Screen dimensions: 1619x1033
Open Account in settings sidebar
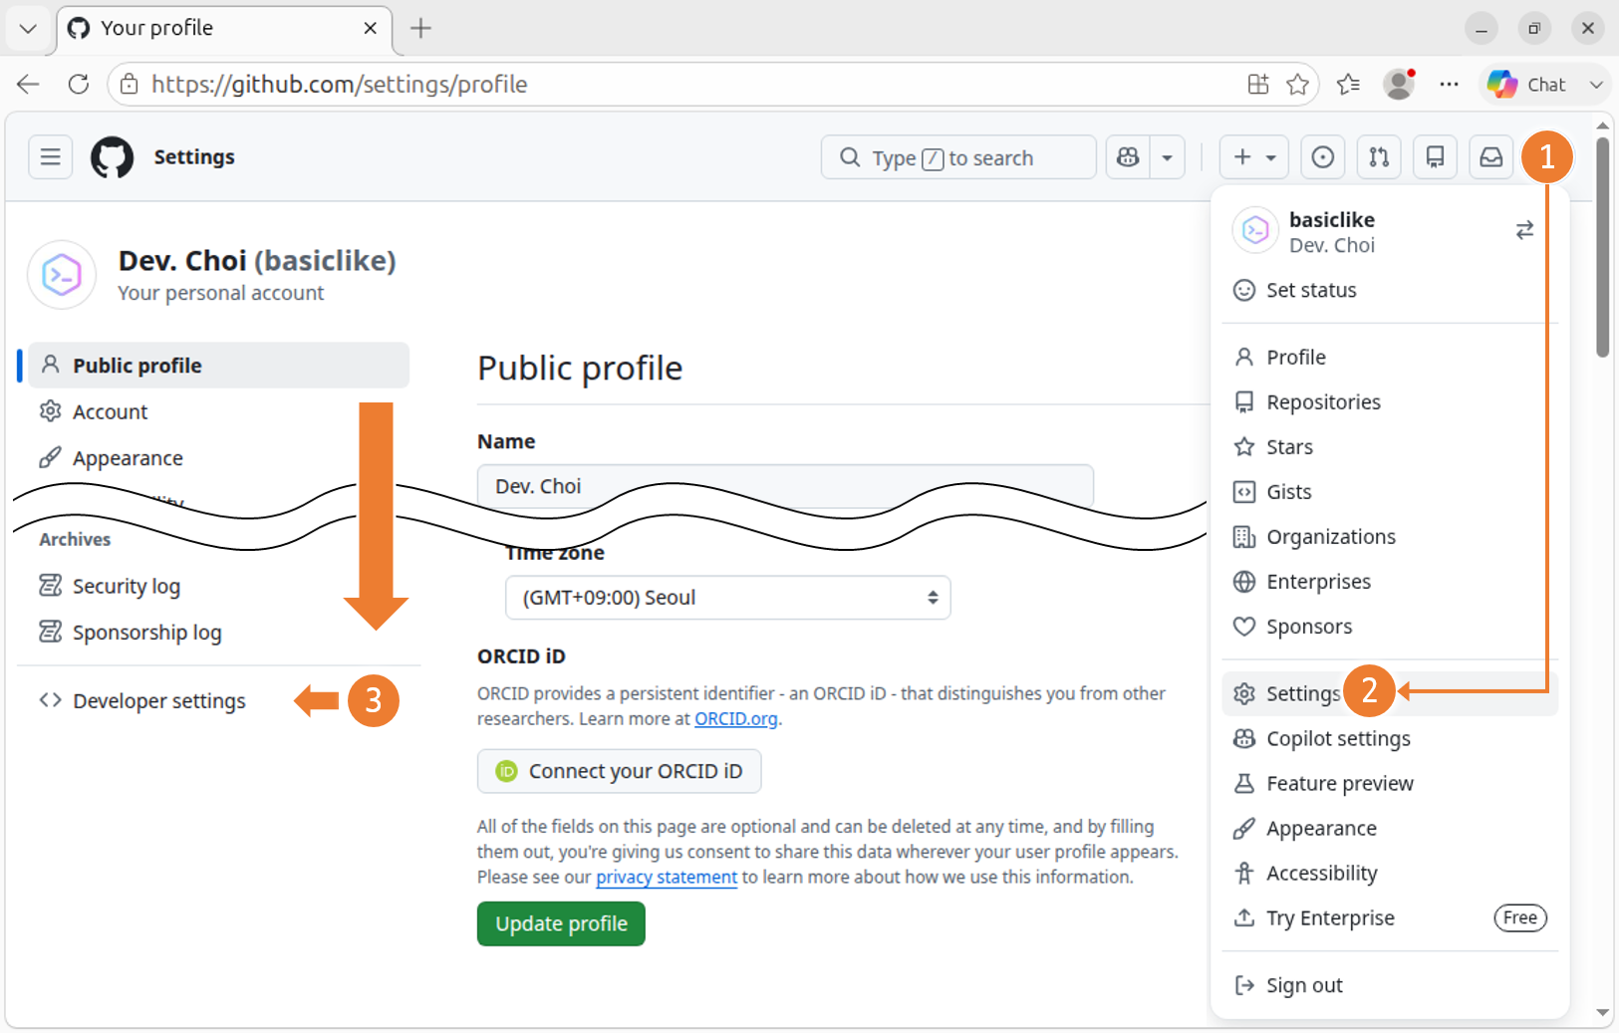(x=218, y=411)
